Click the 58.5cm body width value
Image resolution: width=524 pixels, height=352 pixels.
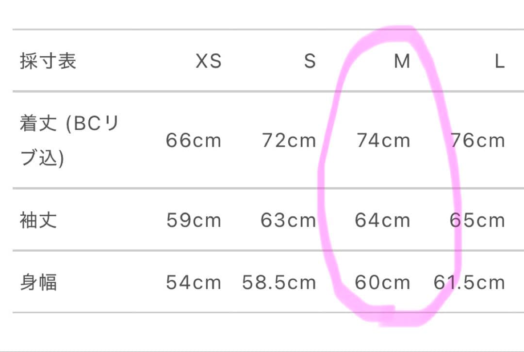279,282
